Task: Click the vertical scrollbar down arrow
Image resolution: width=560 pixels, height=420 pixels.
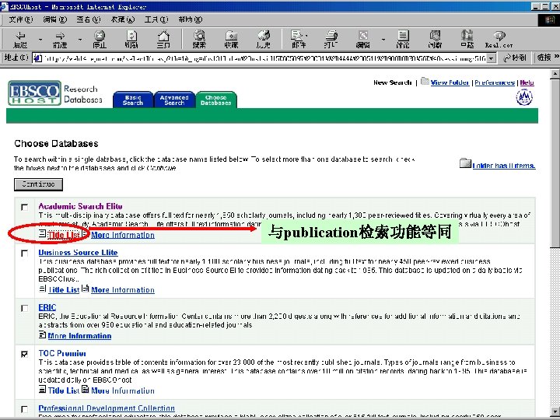Action: (555, 411)
